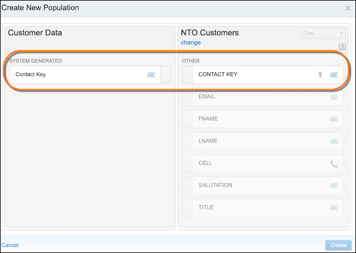Select the SALUTATION attribute row
Viewport: 356px width, 253px height.
tap(263, 186)
